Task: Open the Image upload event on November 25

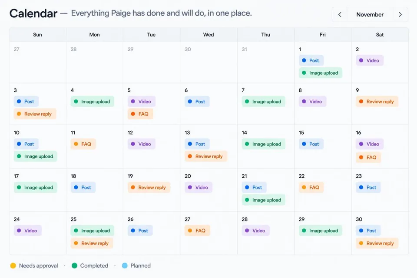Action: (92, 231)
